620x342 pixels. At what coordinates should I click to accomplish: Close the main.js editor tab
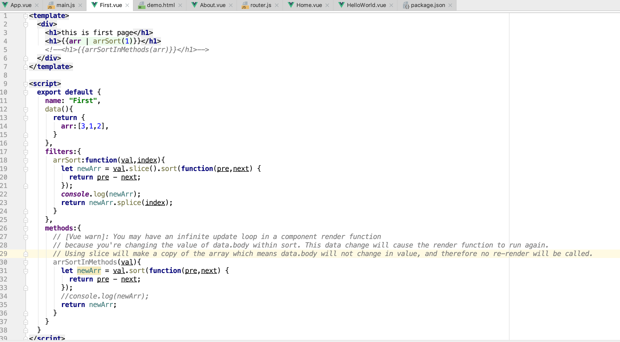80,5
